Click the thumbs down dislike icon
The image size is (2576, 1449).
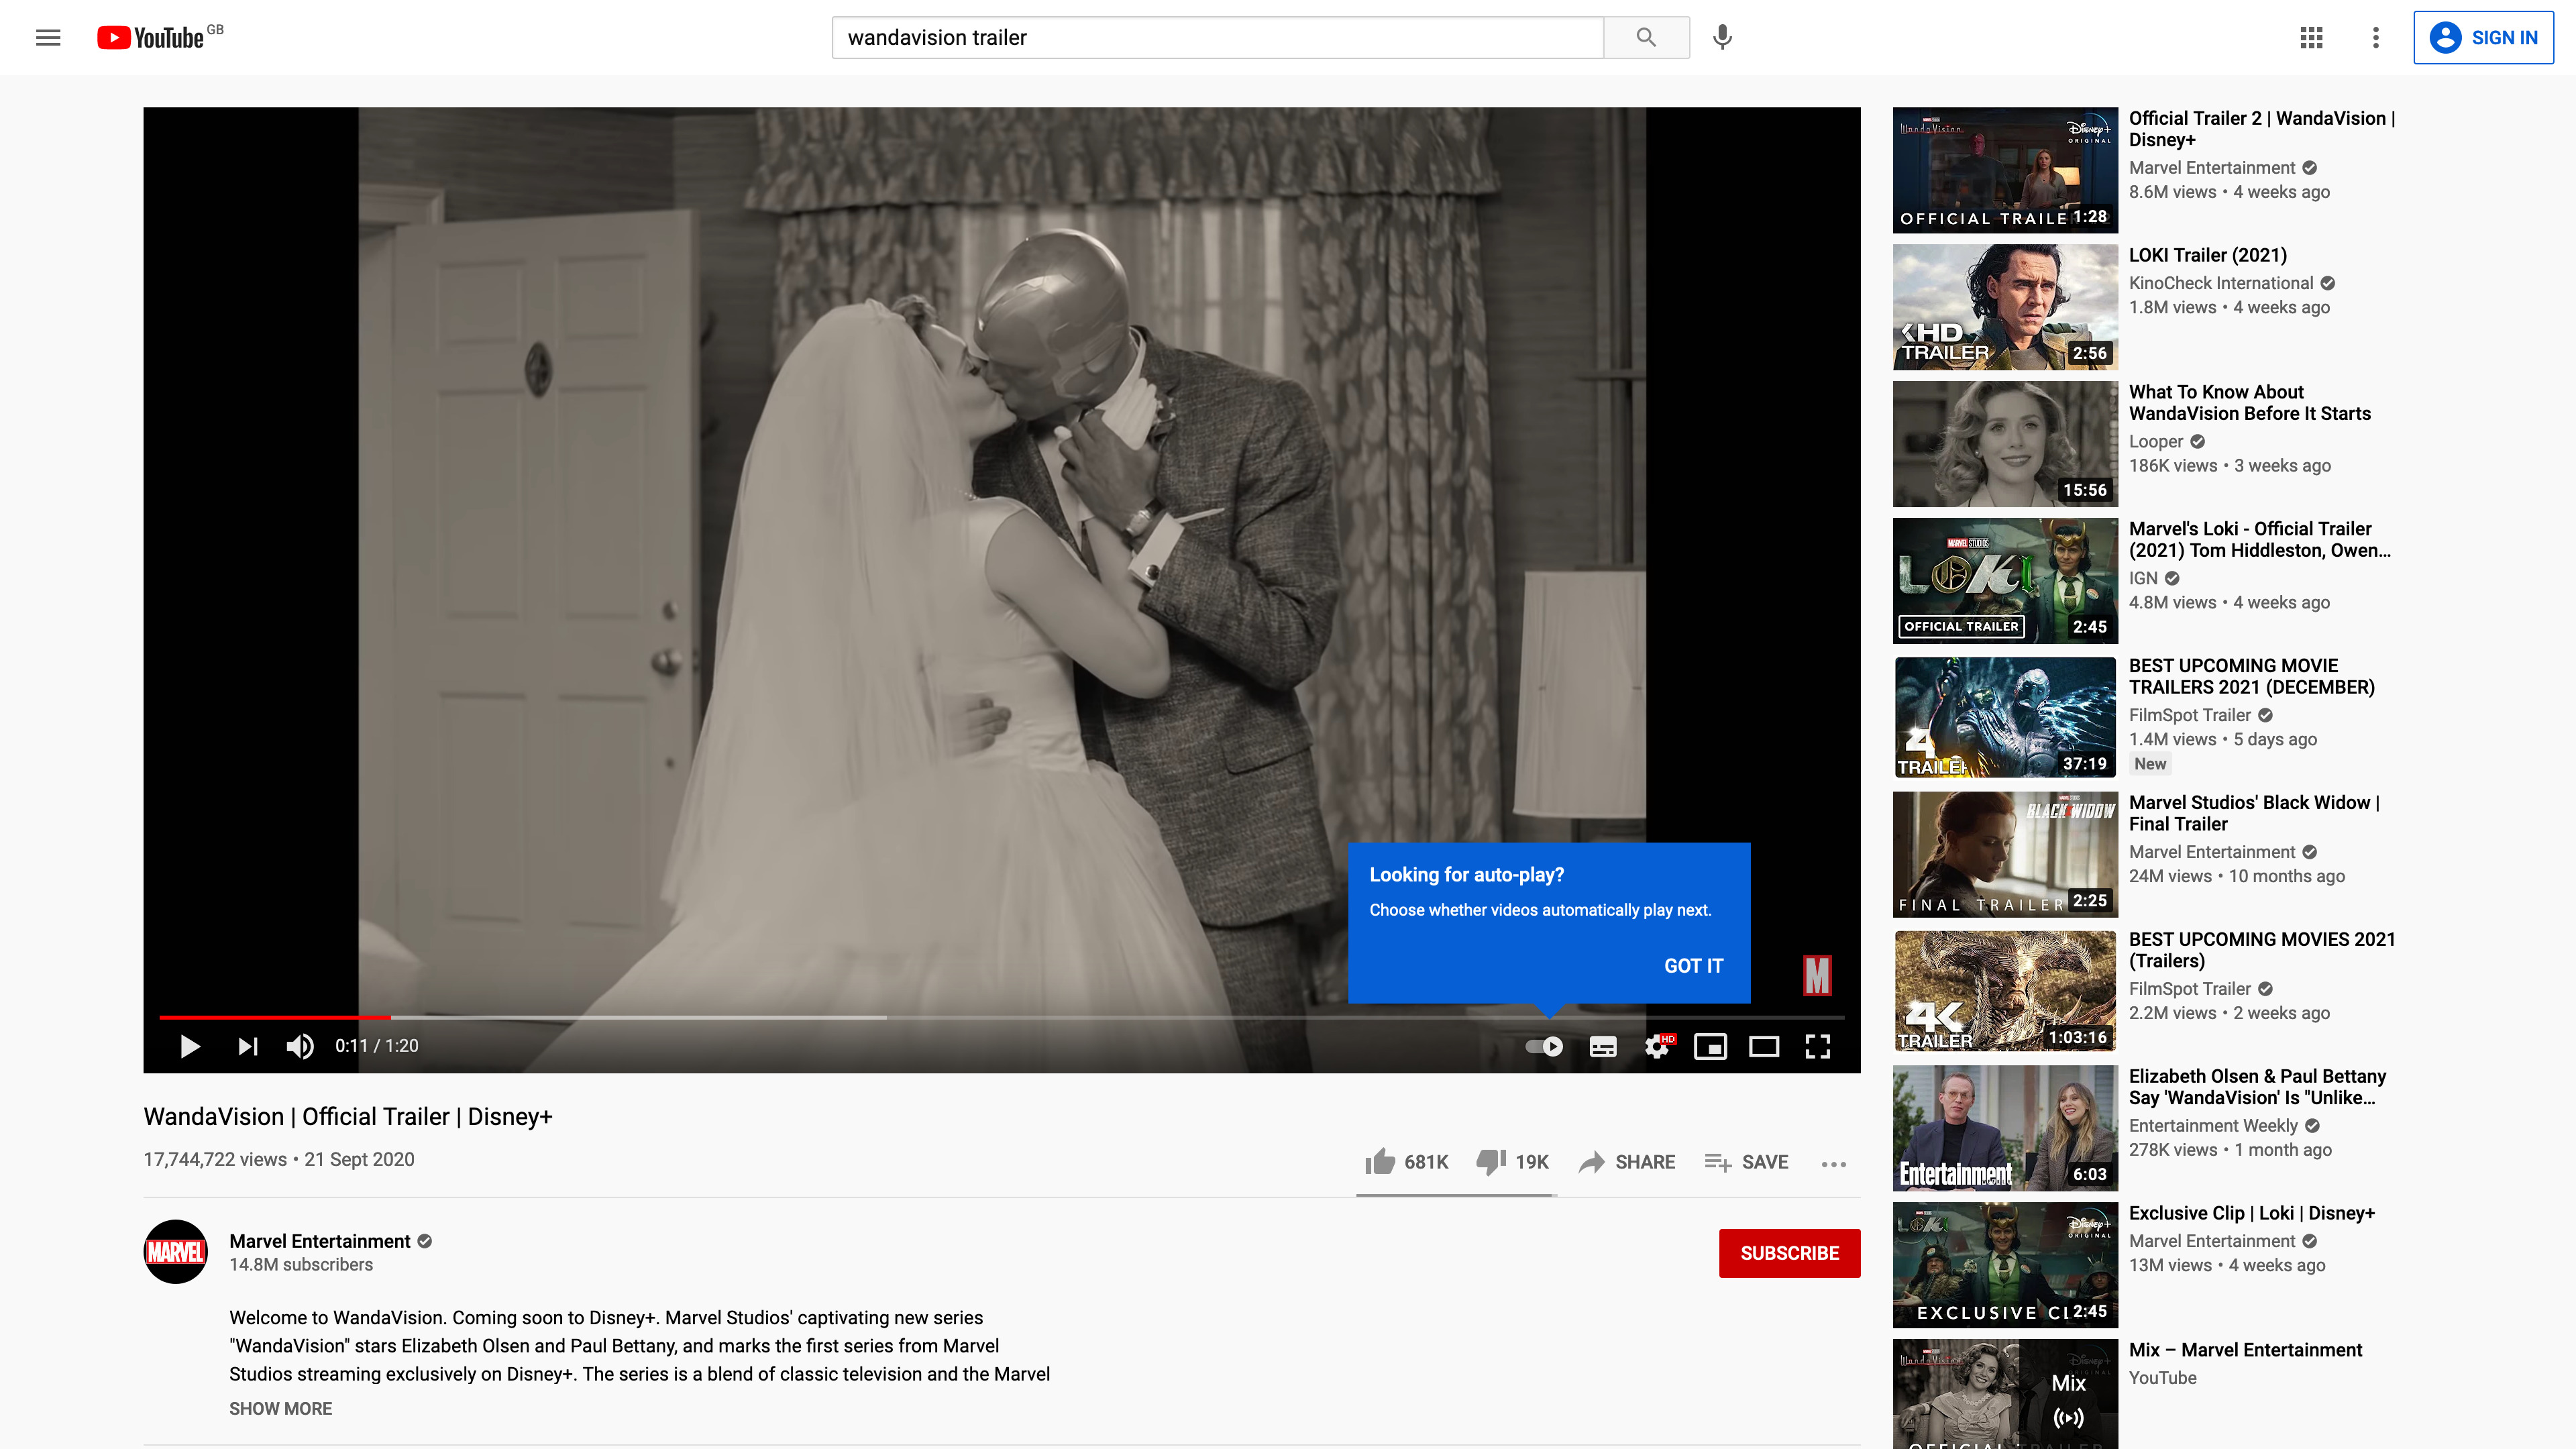1491,1161
